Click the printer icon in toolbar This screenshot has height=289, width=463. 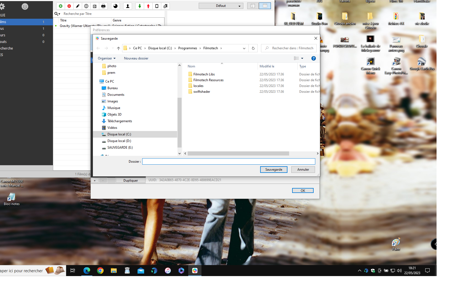coord(103,6)
